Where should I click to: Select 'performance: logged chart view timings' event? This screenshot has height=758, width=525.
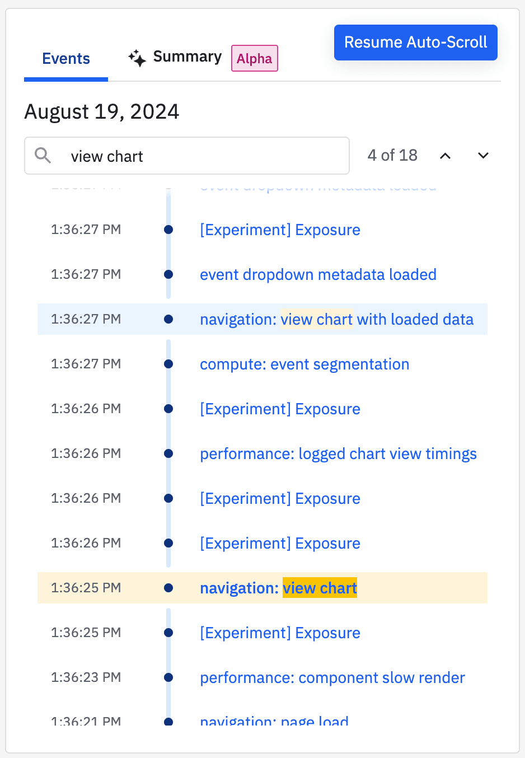[338, 454]
